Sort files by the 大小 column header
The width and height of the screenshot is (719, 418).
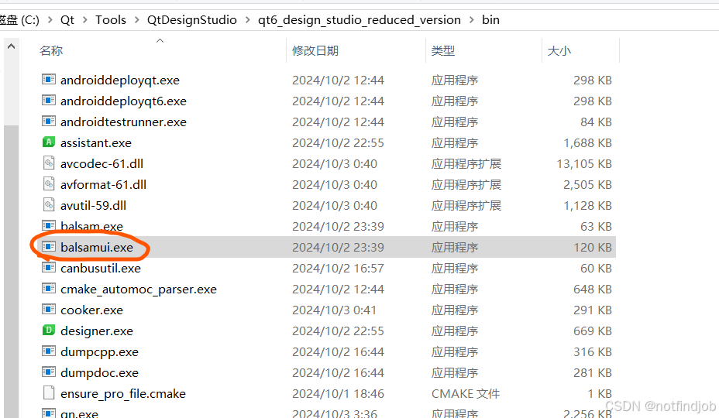pyautogui.click(x=559, y=50)
